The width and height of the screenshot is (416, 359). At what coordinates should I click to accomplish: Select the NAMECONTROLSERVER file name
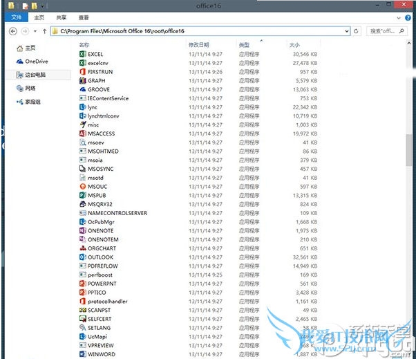117,213
